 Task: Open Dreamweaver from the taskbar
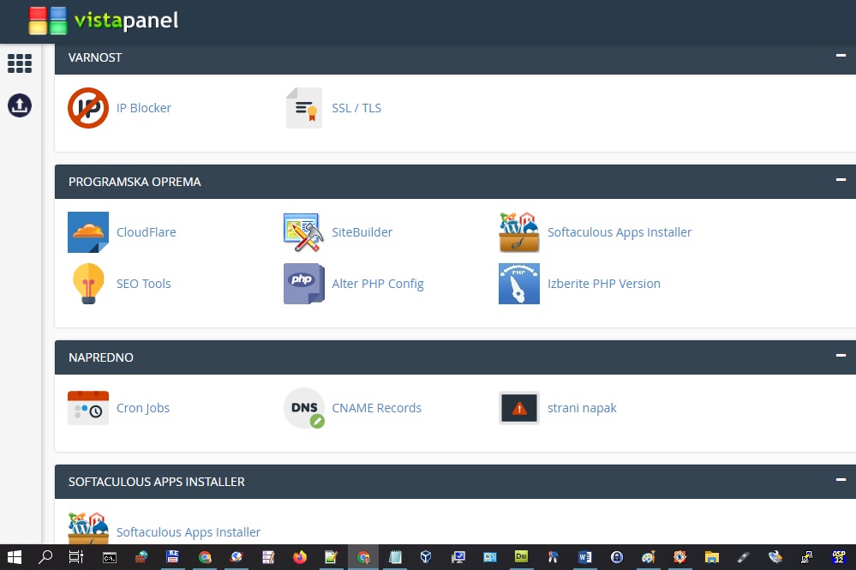pos(521,557)
